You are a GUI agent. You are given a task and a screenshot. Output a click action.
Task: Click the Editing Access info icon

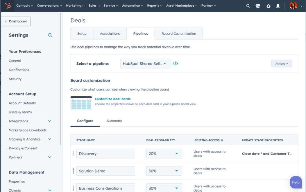click(x=222, y=140)
